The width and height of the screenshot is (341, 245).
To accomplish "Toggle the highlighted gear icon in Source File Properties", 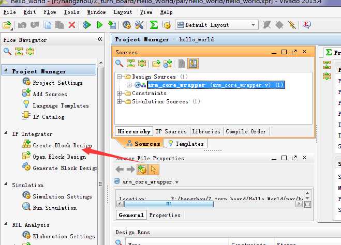I will 142,169.
